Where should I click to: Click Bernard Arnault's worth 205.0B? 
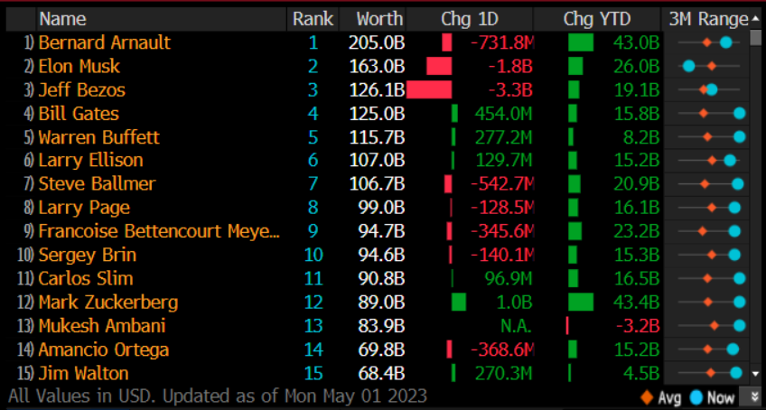pos(377,42)
